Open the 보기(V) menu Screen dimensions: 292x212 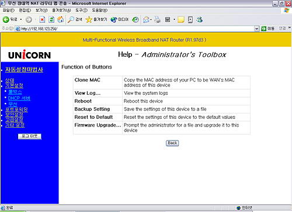pos(41,11)
